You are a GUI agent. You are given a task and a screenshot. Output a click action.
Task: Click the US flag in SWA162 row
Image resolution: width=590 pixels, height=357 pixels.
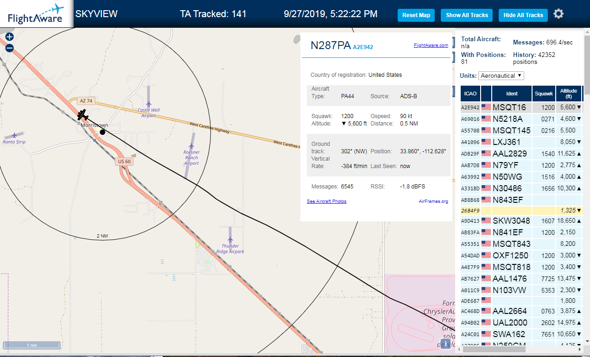click(x=486, y=334)
